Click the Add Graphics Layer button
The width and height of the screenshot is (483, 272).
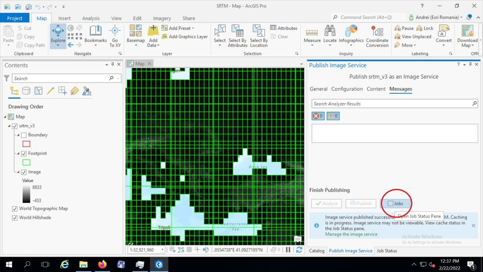(x=185, y=36)
